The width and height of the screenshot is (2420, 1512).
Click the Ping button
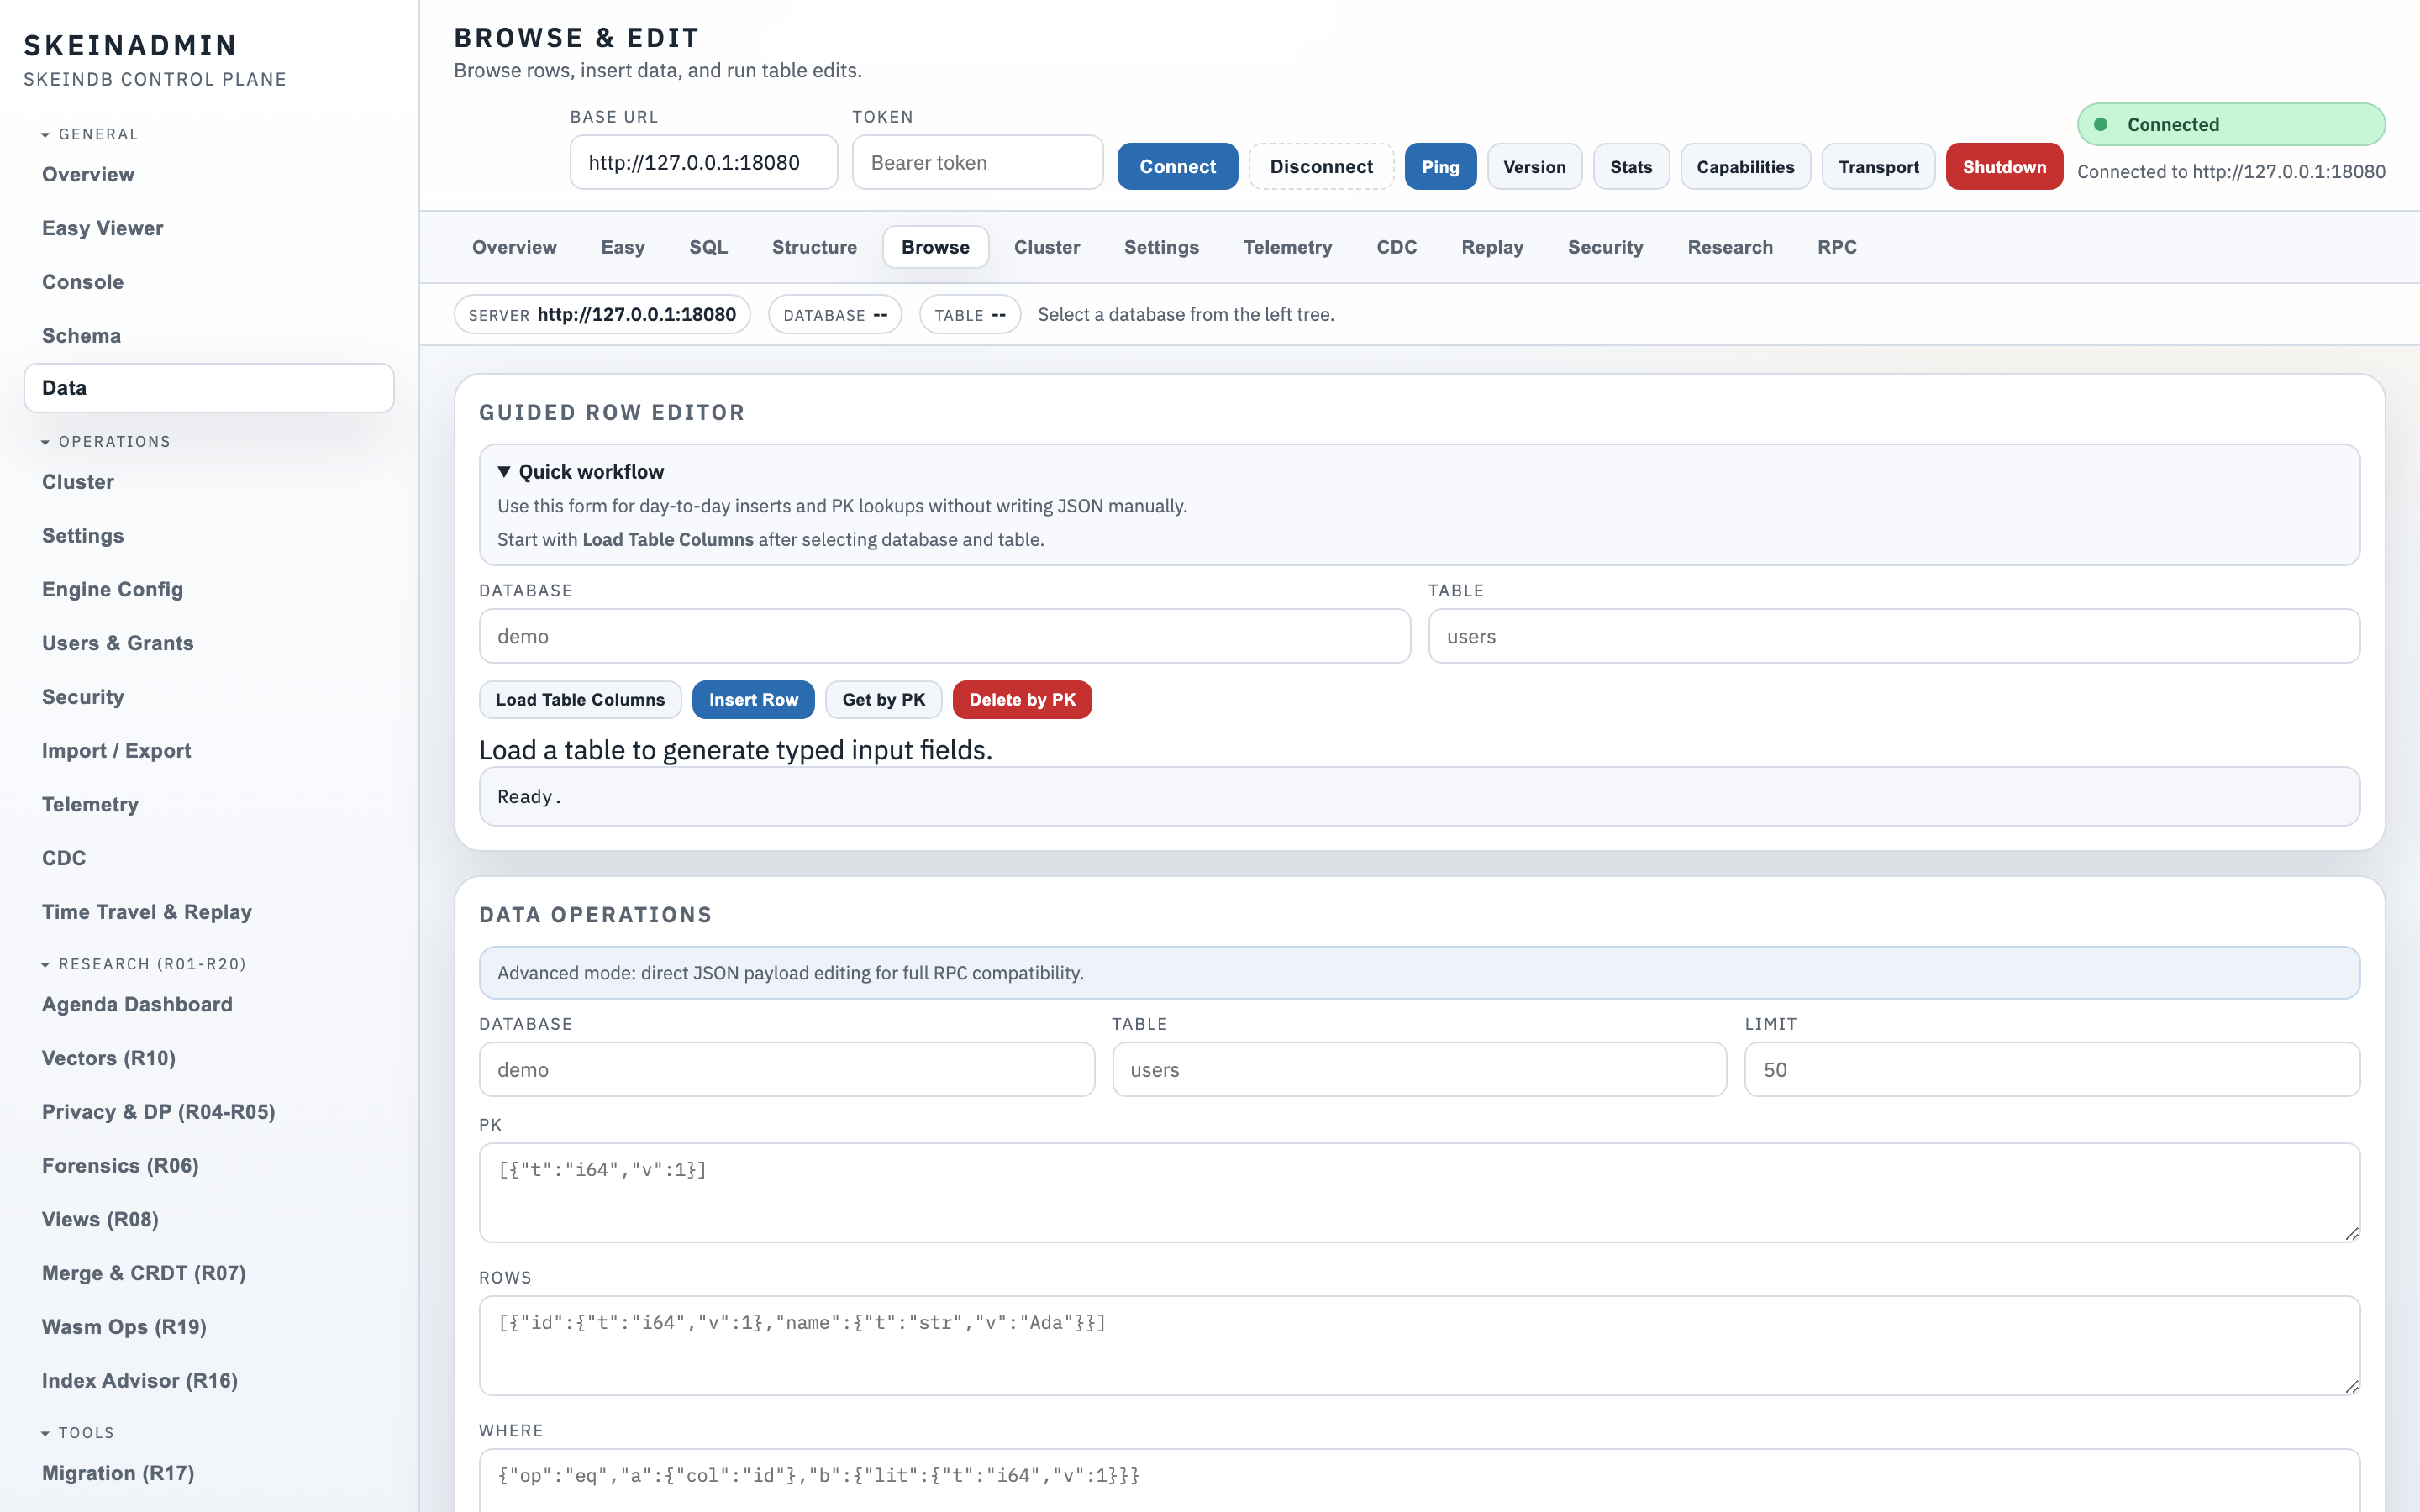point(1440,167)
